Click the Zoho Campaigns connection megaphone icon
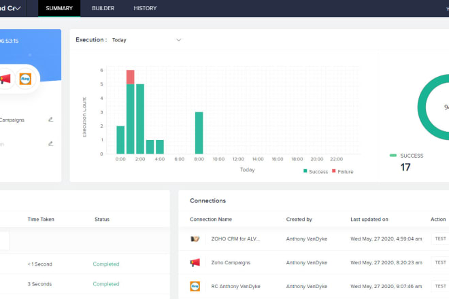This screenshot has width=449, height=299. pos(195,262)
